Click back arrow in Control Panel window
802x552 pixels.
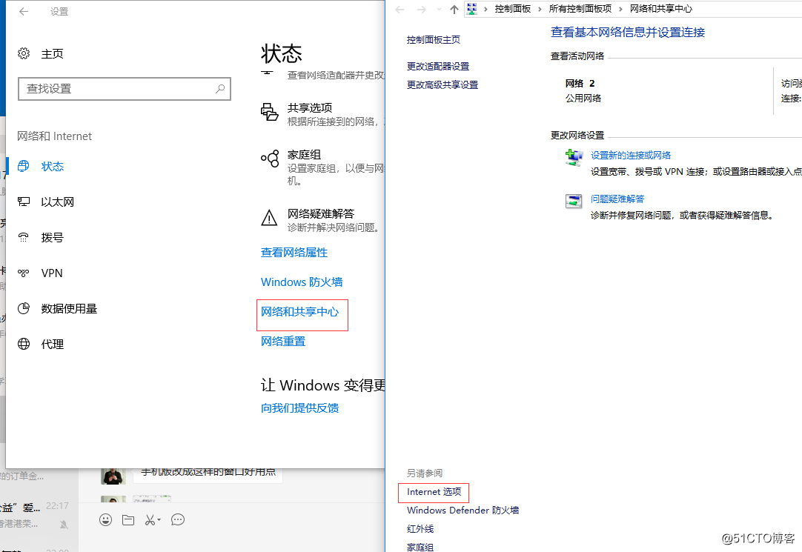[400, 9]
